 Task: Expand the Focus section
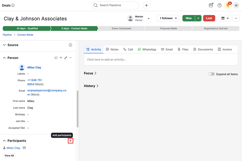tap(90, 73)
